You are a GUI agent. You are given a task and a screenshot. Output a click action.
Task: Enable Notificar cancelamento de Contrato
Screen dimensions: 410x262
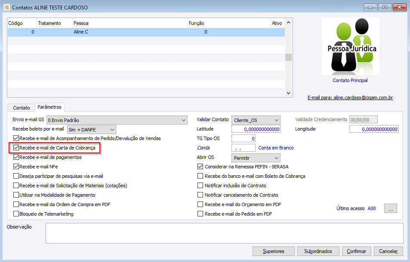[x=200, y=195]
